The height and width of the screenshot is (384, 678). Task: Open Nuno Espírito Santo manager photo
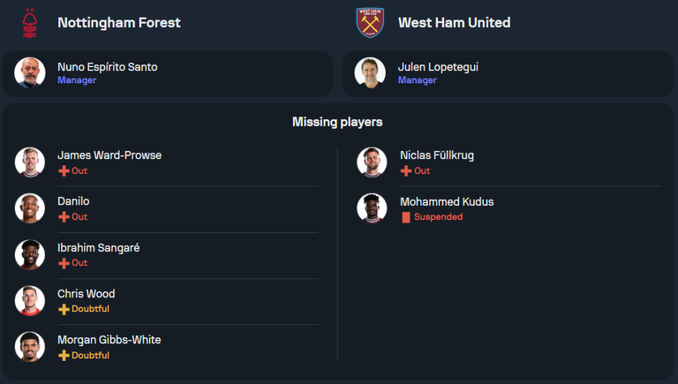pyautogui.click(x=30, y=72)
